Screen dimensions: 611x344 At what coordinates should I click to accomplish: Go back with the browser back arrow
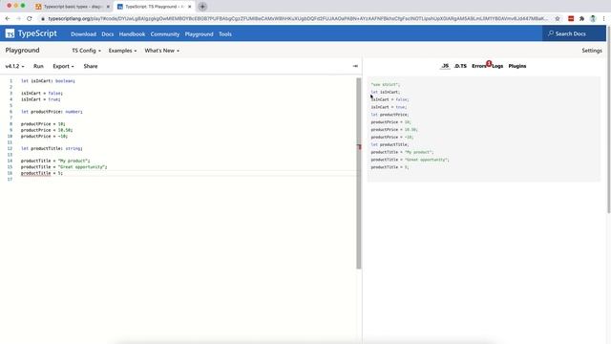click(x=8, y=18)
